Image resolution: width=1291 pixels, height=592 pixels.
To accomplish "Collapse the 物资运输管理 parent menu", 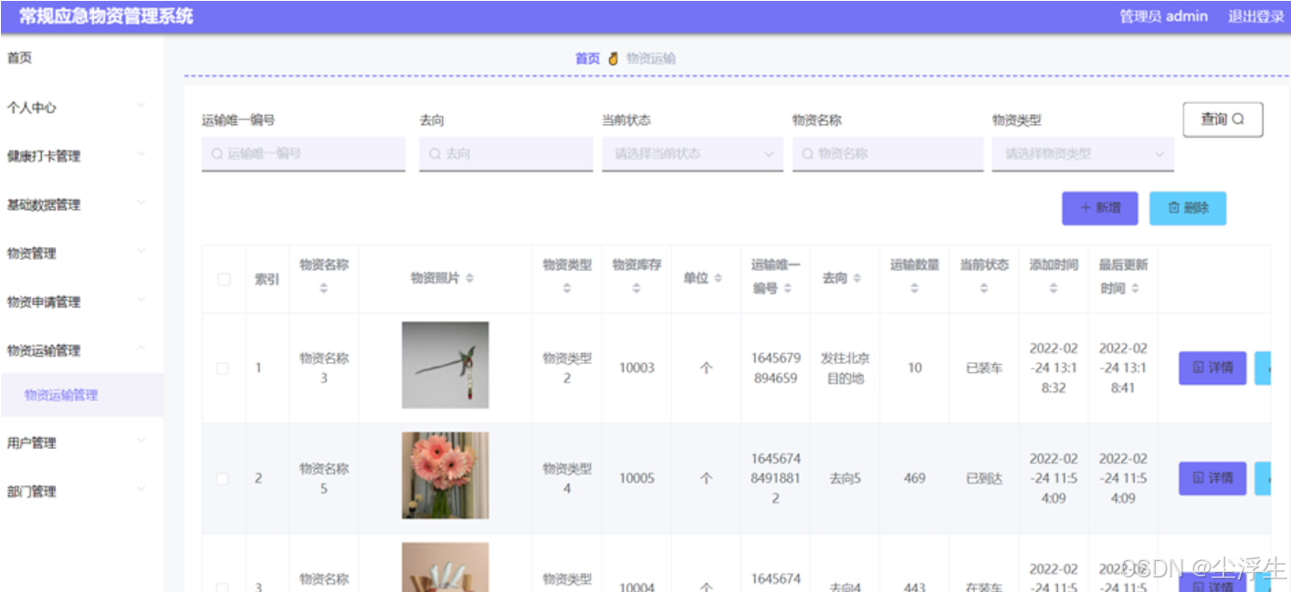I will pyautogui.click(x=81, y=350).
